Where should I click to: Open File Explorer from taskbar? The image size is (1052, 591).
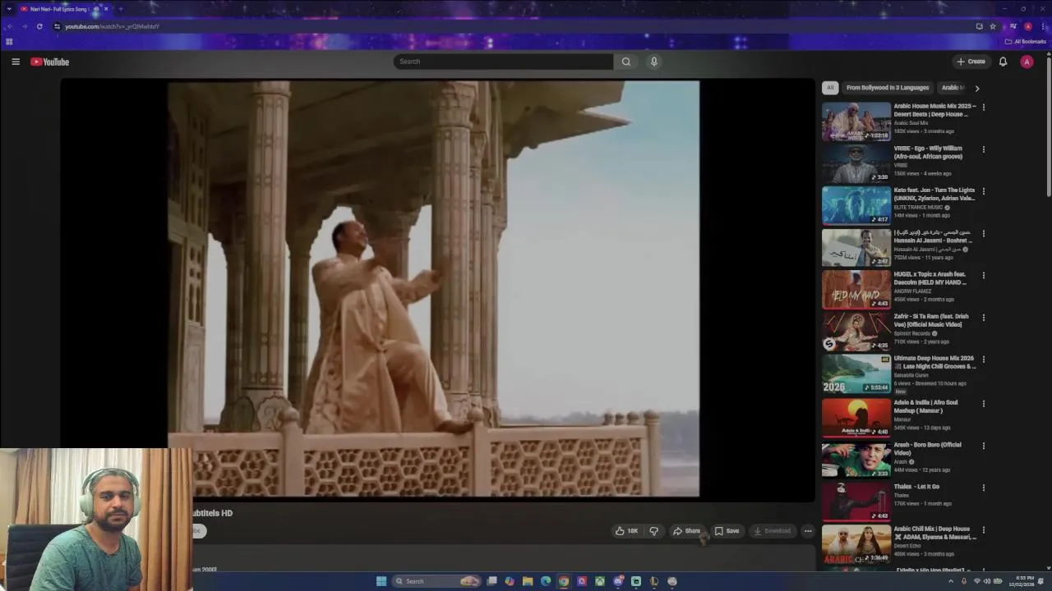tap(528, 581)
